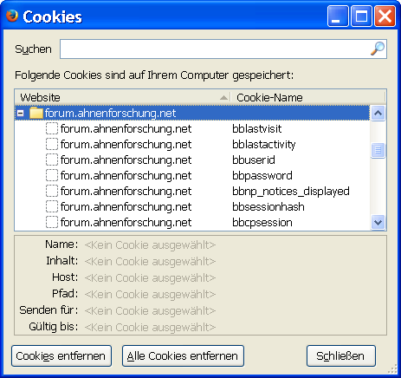
Task: Click the Website column sort arrow
Action: 223,98
